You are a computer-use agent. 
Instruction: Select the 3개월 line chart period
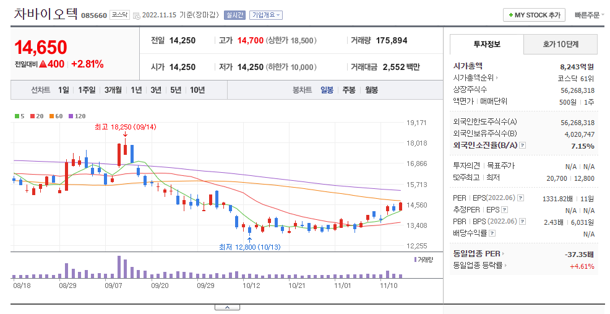pyautogui.click(x=113, y=90)
